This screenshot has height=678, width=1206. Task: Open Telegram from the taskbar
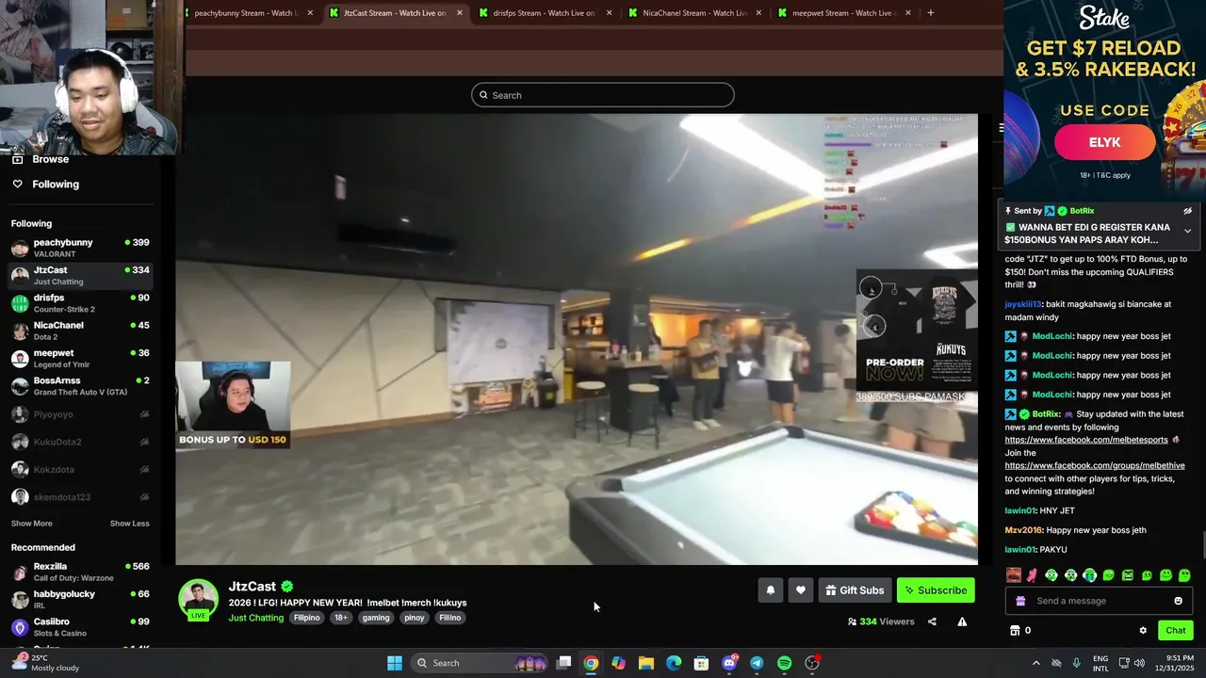[757, 663]
